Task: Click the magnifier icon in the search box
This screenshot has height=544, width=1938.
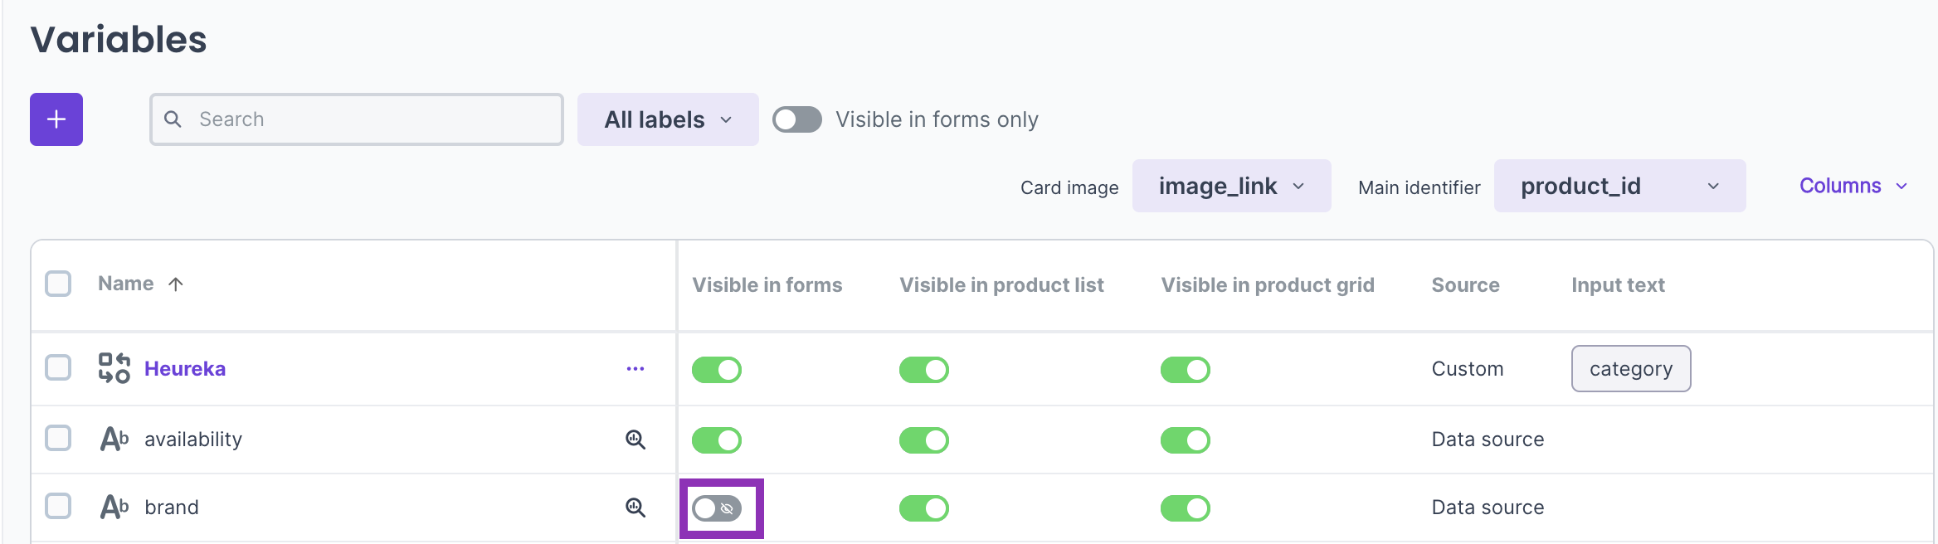Action: point(173,119)
